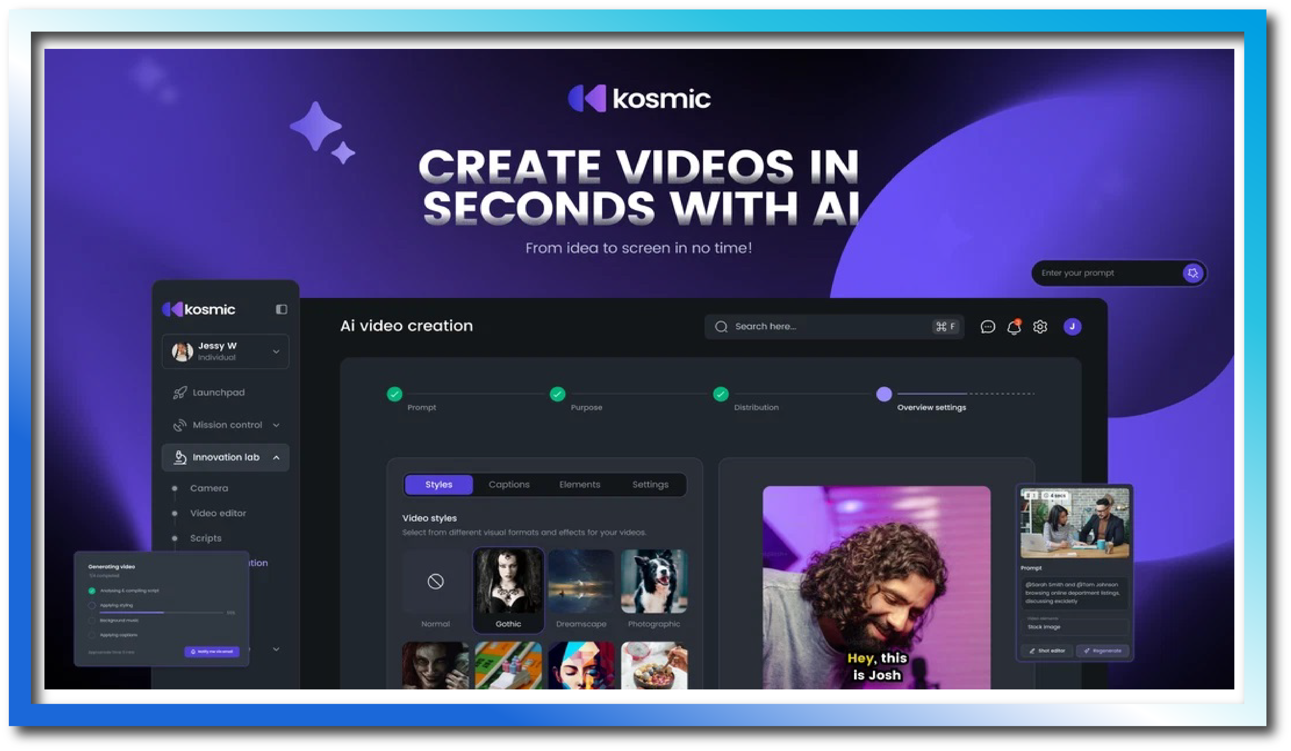Collapse the Innovation lab chevron
This screenshot has height=751, width=1291.
pos(276,457)
